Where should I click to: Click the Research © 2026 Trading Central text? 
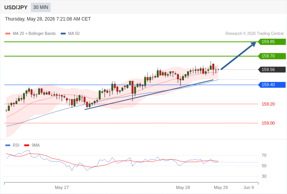(x=254, y=34)
